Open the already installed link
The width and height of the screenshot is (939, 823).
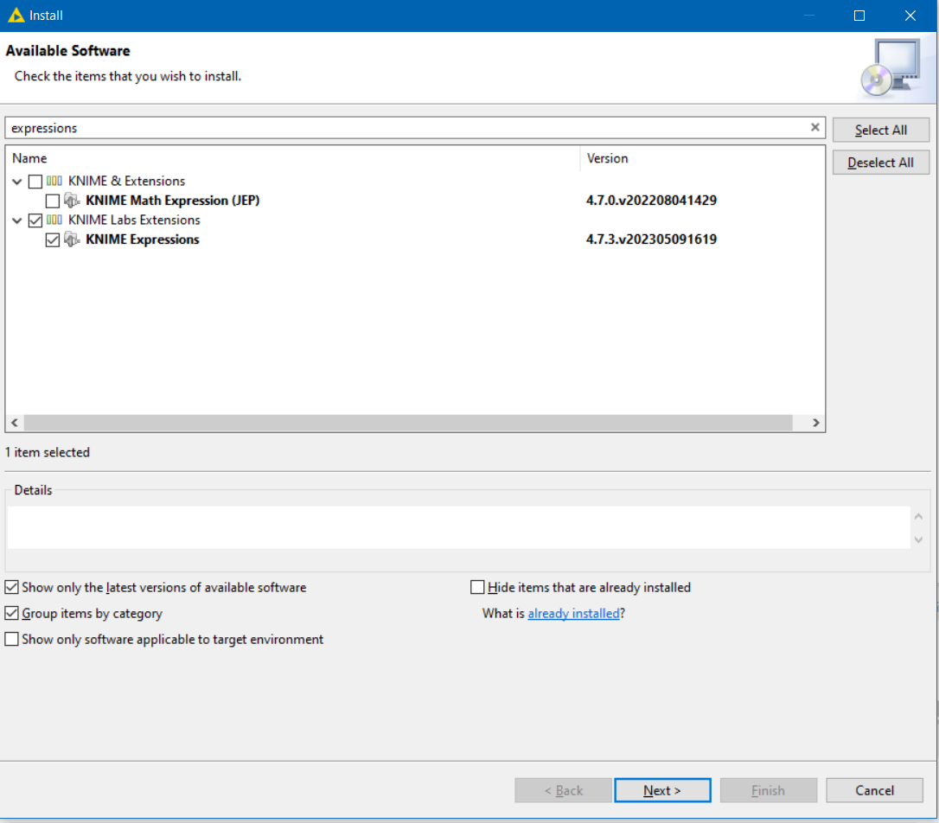coord(574,614)
